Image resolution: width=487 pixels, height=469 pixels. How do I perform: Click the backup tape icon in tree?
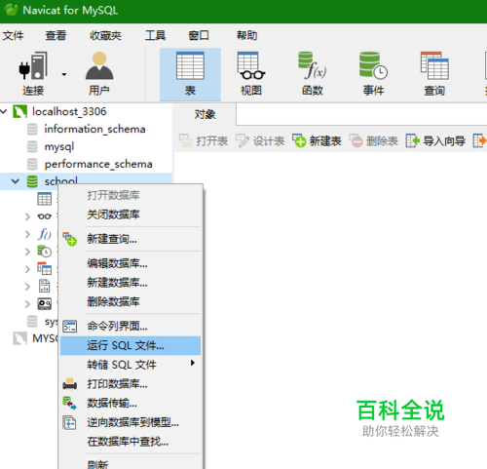tap(45, 304)
